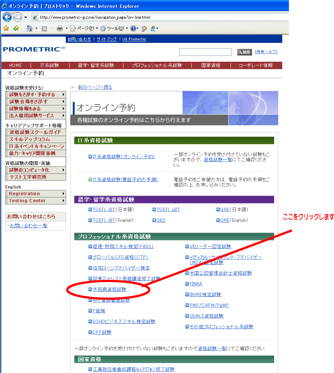Click the site search text field

pos(205,52)
